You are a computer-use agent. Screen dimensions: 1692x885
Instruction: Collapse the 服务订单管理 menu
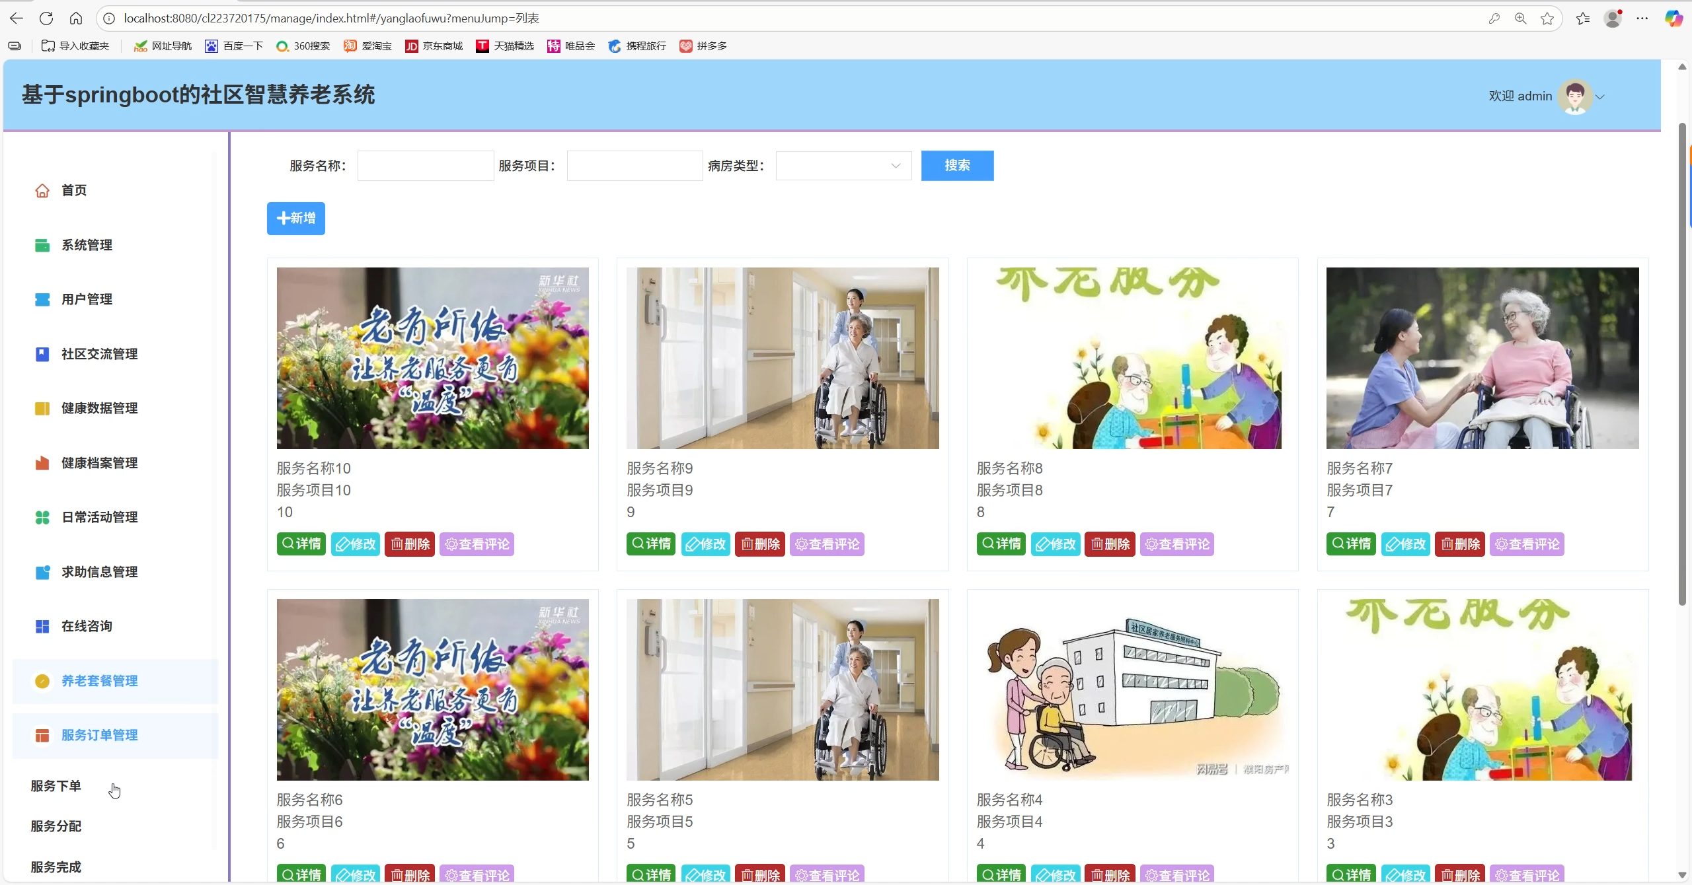pos(99,736)
